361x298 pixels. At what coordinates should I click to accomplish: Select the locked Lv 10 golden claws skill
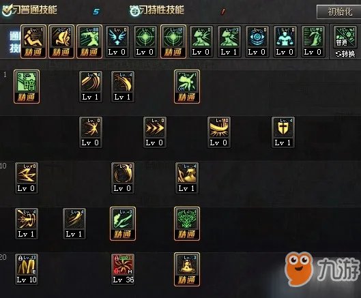click(x=27, y=269)
